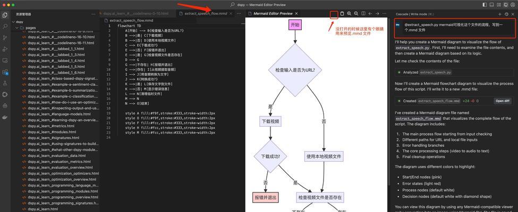Close the Cascade panel
Image resolution: width=518 pixels, height=212 pixels.
tap(513, 14)
